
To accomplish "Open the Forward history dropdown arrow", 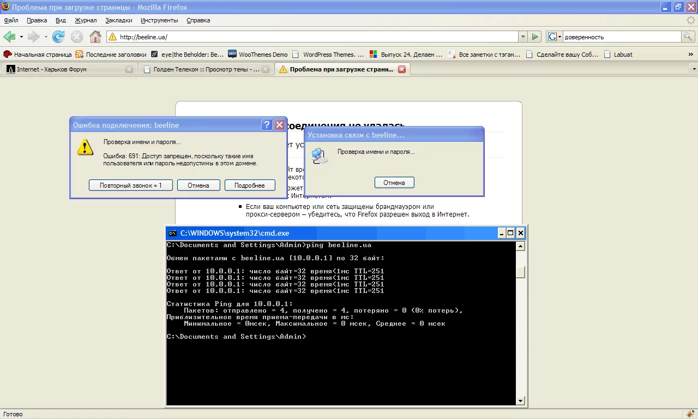I will [46, 37].
